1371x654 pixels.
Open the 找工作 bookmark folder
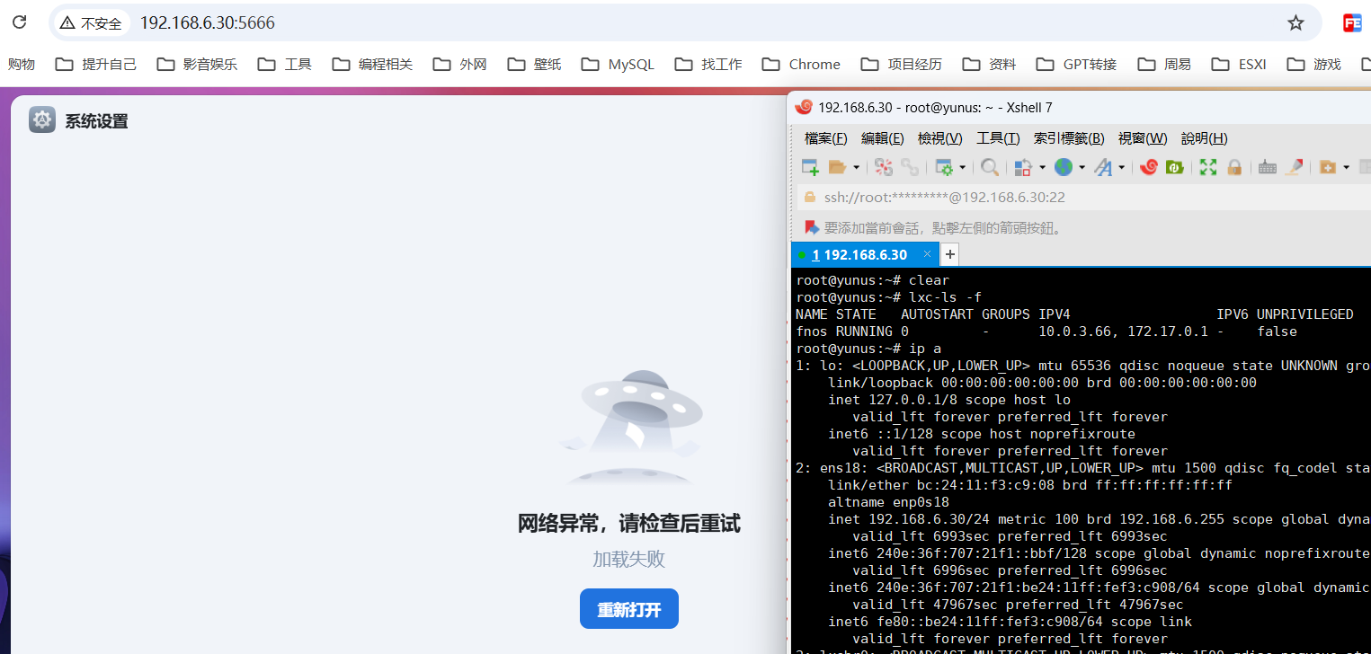pos(708,64)
